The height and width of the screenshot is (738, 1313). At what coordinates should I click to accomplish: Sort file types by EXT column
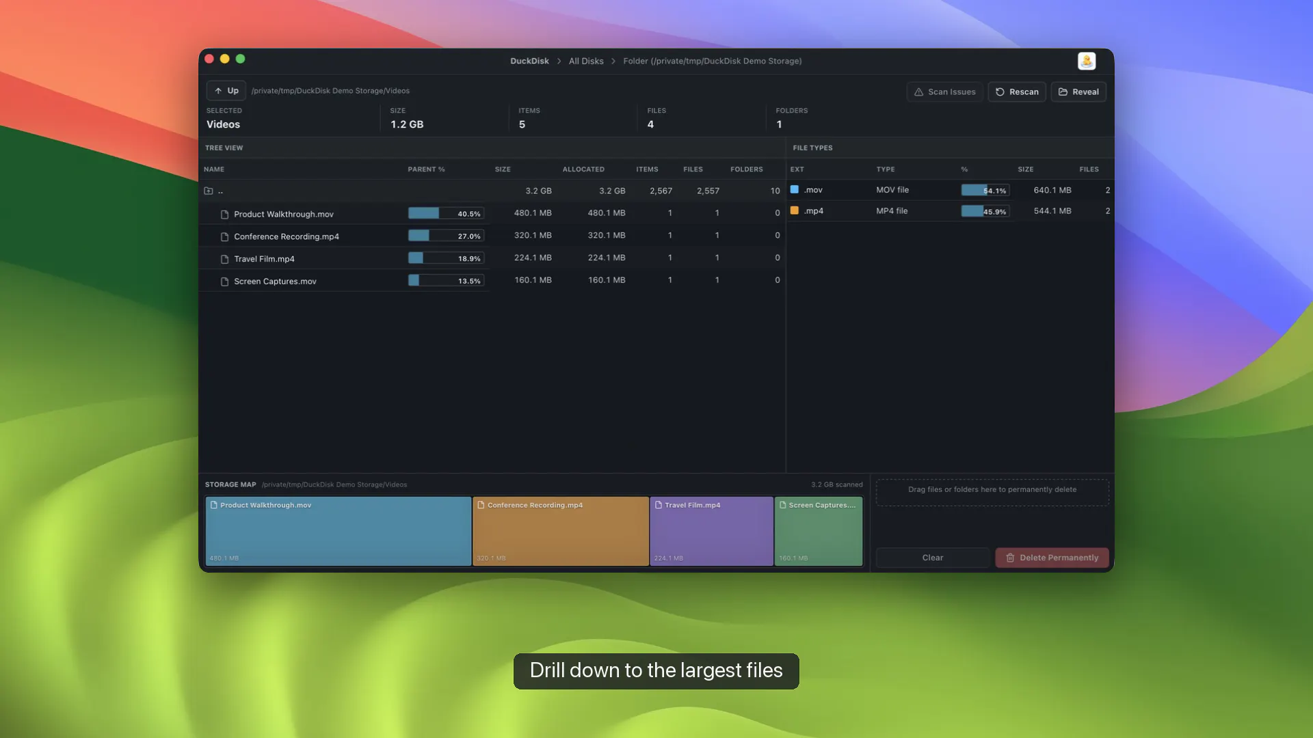797,169
